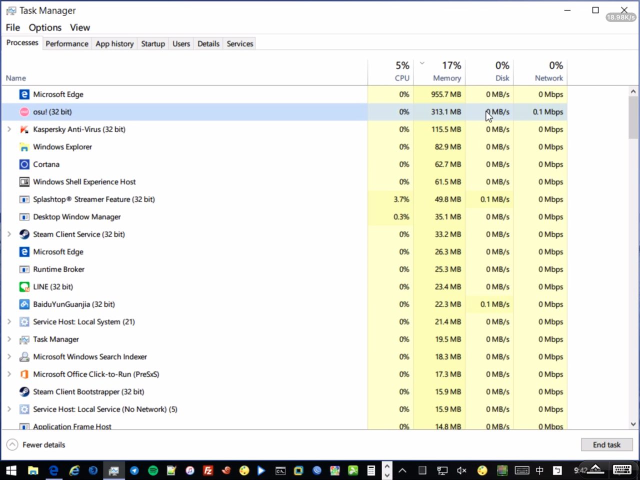Collapse view using Fewer details
Screen dimensions: 640x480
(x=36, y=445)
